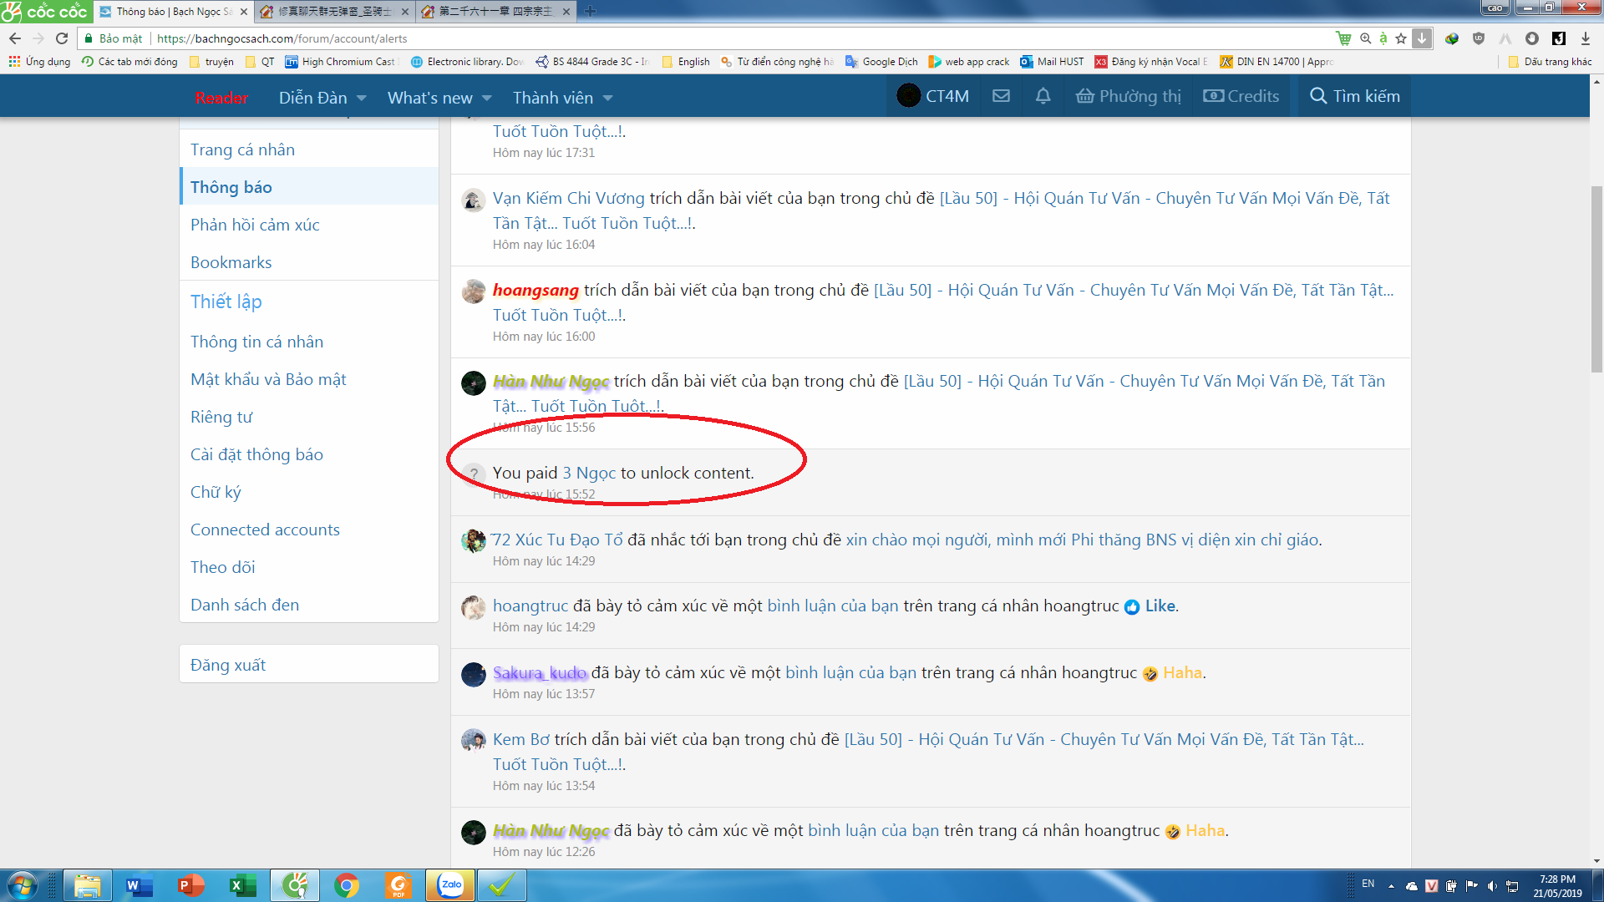The width and height of the screenshot is (1604, 902).
Task: Click the notifications bell icon
Action: tap(1043, 96)
